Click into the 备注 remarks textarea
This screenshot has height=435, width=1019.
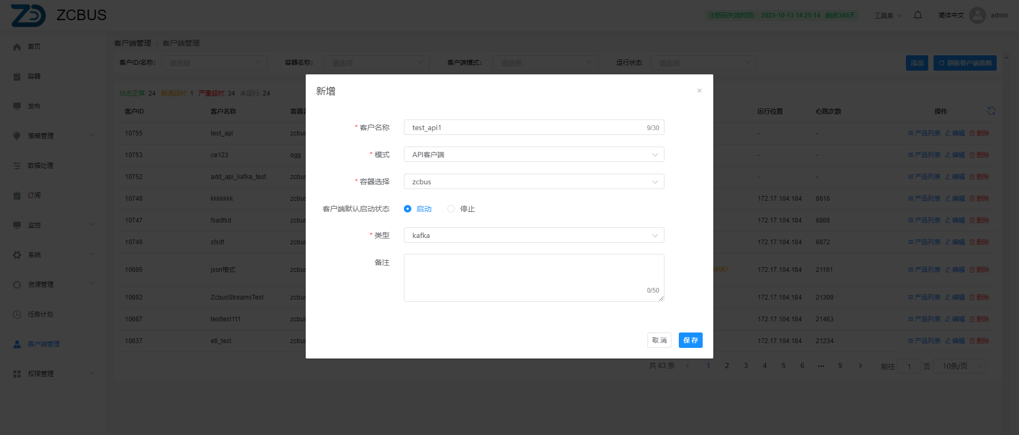pos(533,276)
